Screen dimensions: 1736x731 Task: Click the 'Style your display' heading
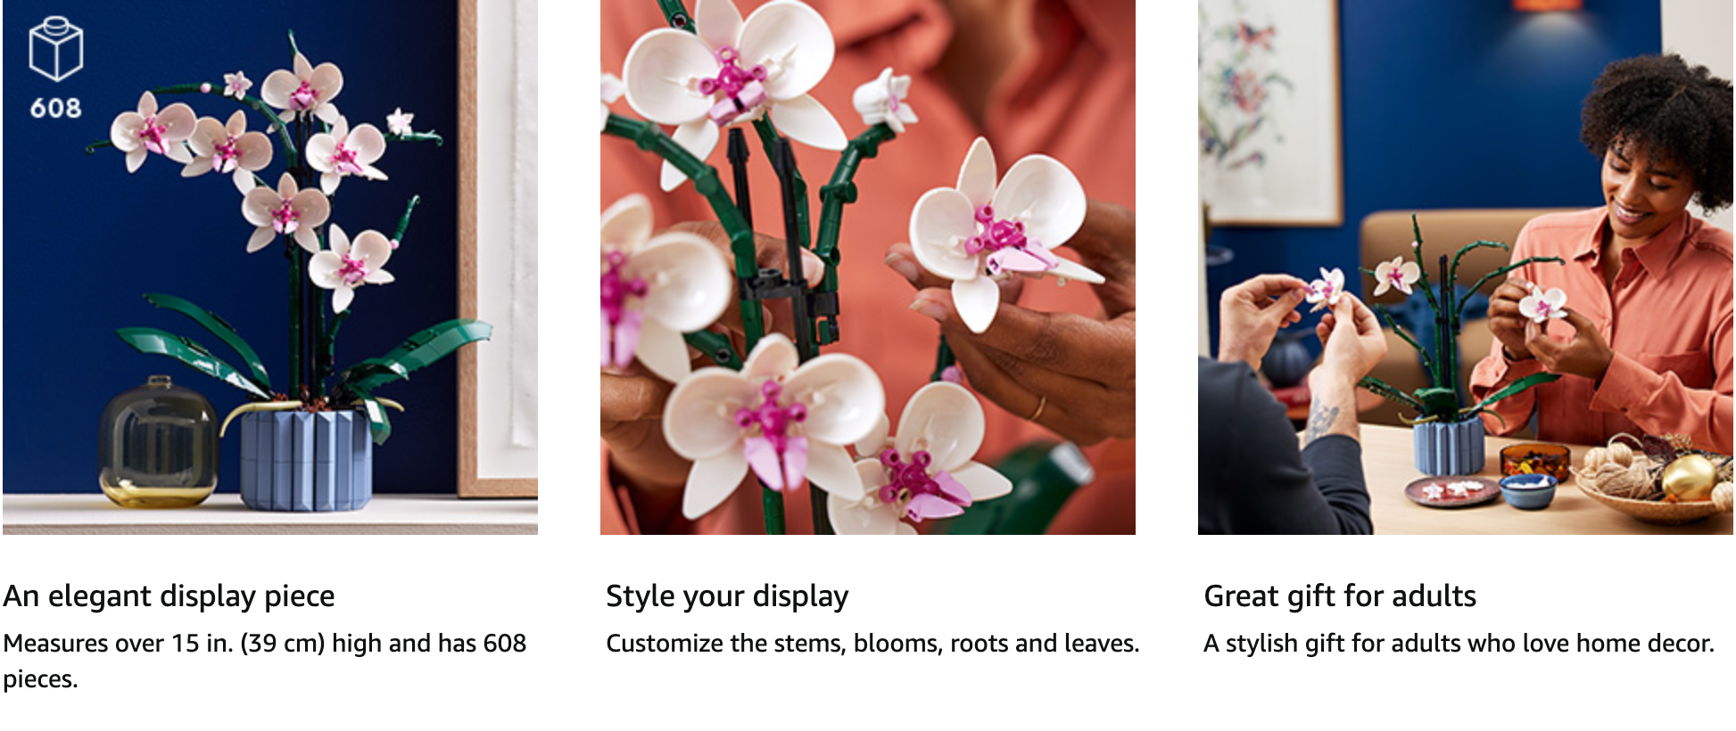click(x=727, y=595)
